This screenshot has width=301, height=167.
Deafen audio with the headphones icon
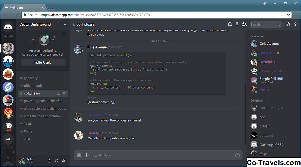tap(57, 161)
